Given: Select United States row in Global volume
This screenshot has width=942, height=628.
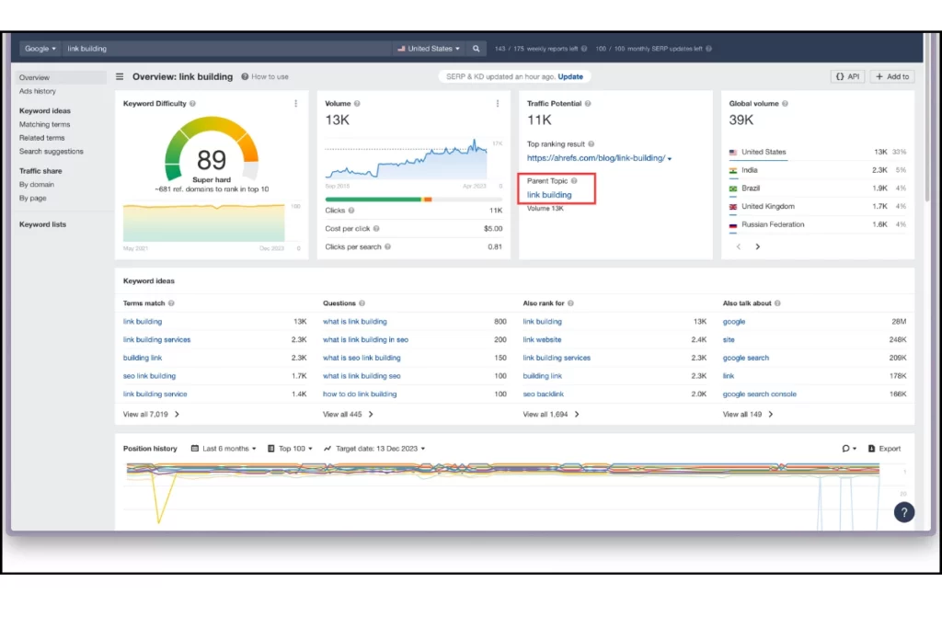Looking at the screenshot, I should (x=817, y=153).
